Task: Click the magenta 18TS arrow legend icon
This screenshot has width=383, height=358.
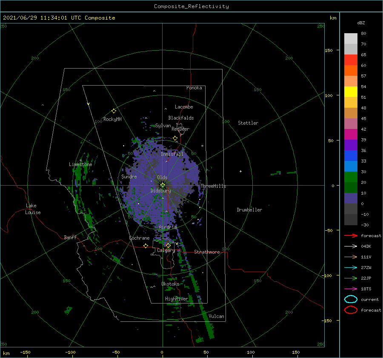Action: tap(351, 289)
